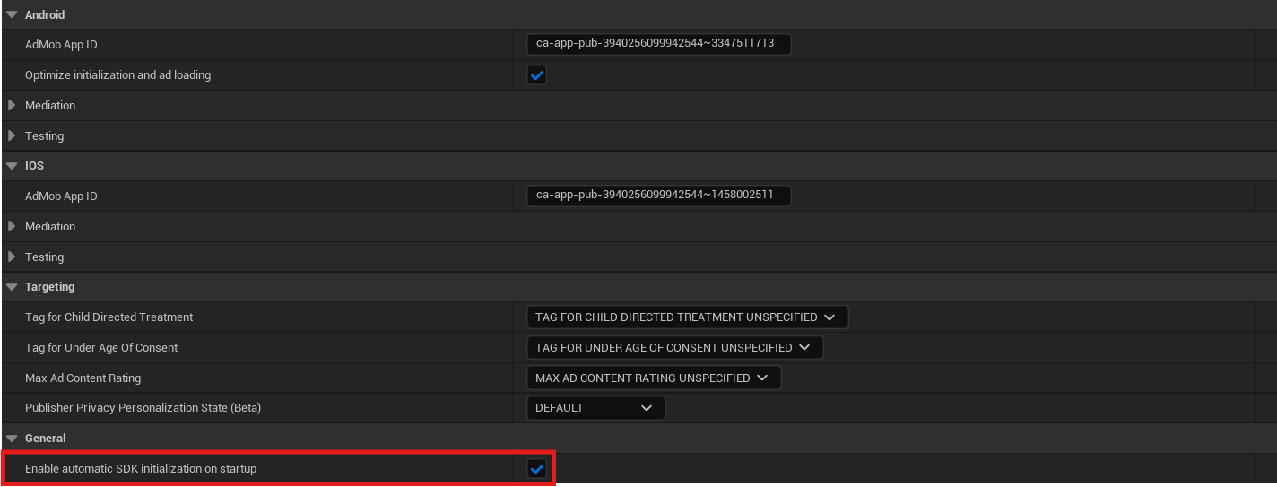This screenshot has width=1277, height=487.
Task: Click the 'Max Ad Content Rating' label
Action: (83, 378)
